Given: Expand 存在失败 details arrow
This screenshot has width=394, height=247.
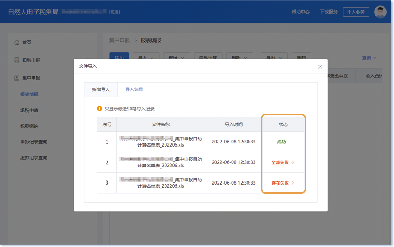Looking at the screenshot, I should (293, 183).
